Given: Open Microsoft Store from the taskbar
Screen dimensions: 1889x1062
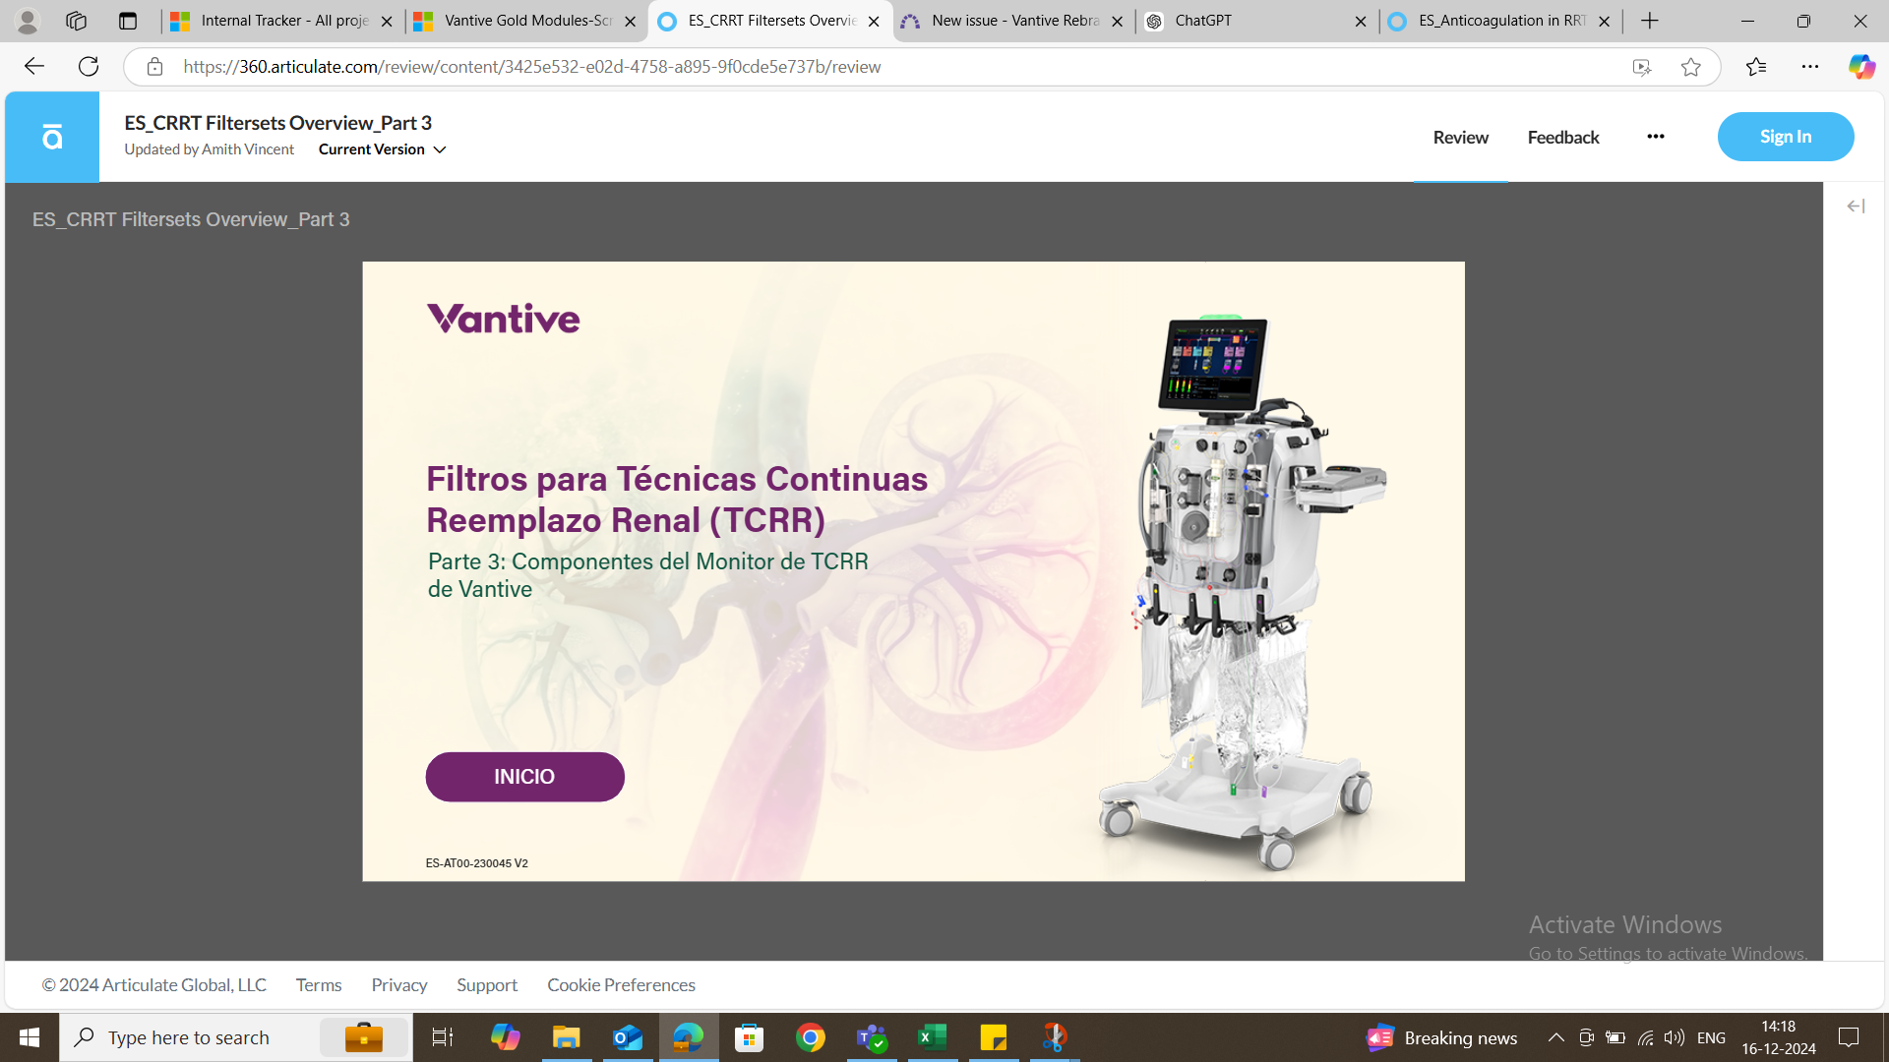Looking at the screenshot, I should click(750, 1037).
